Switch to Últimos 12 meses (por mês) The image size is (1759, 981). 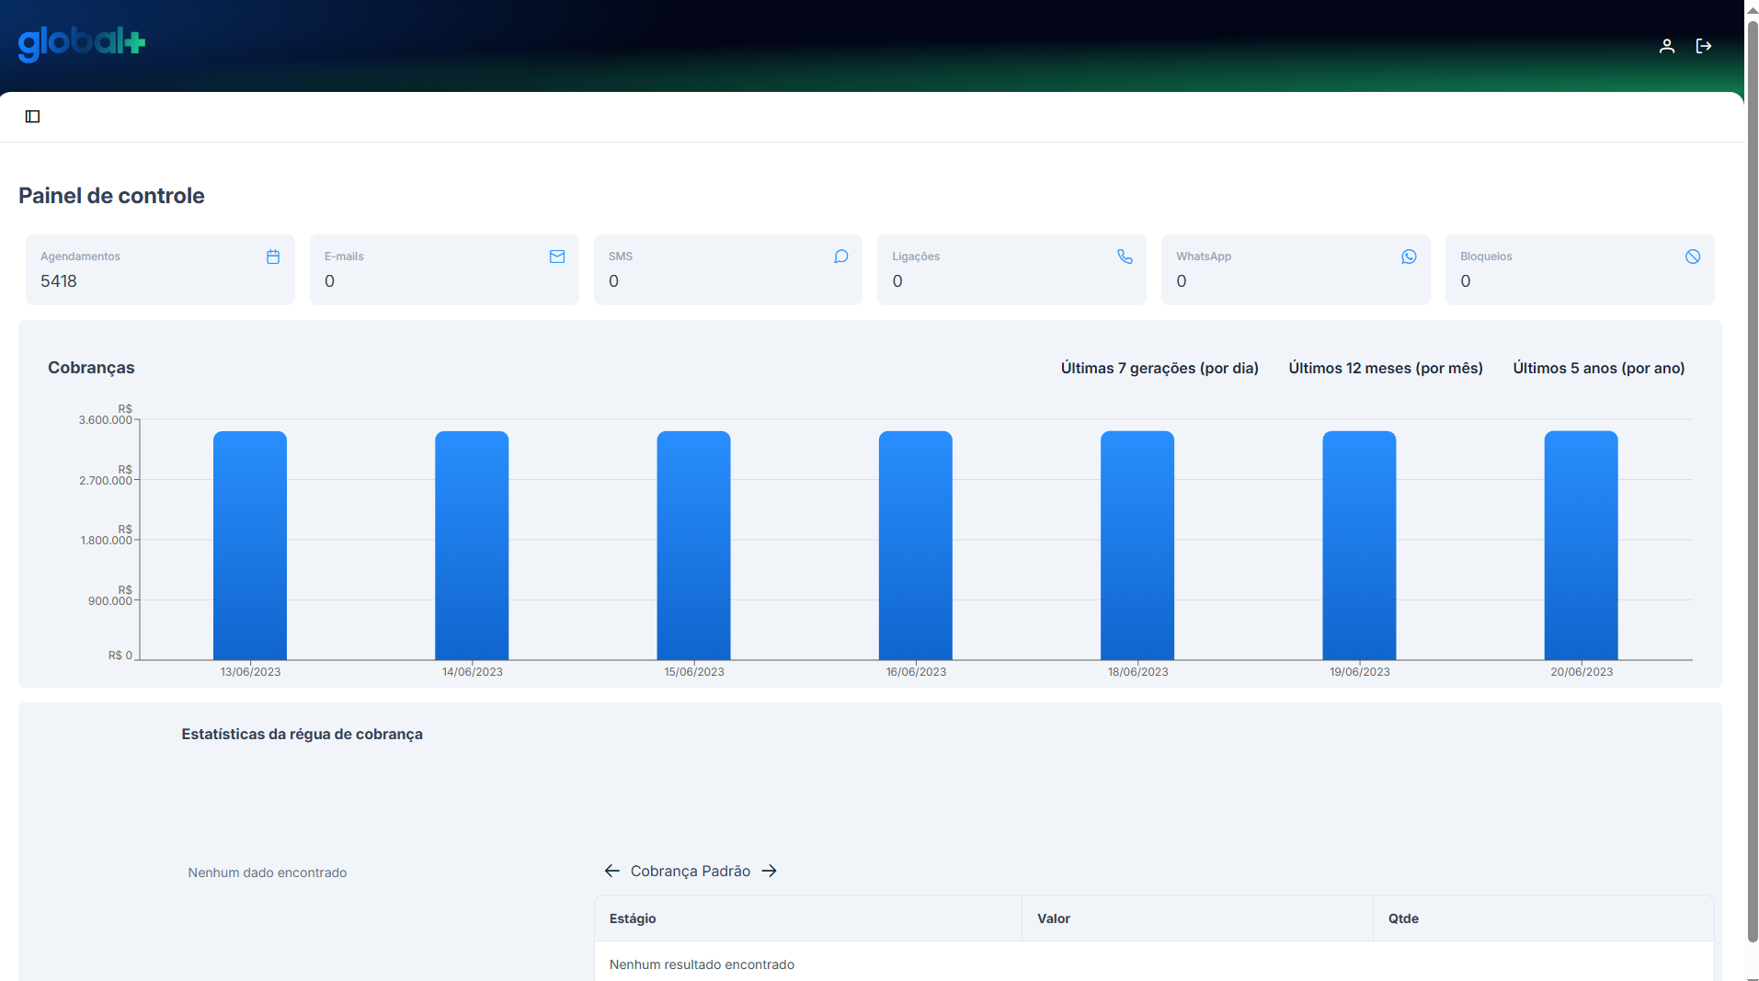point(1386,369)
